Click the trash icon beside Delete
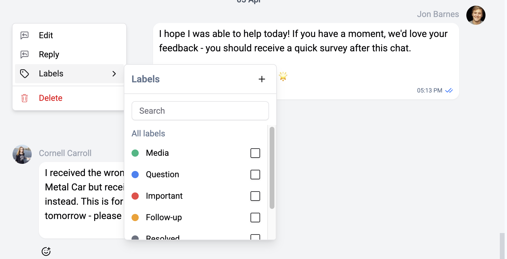The width and height of the screenshot is (507, 259). click(x=25, y=98)
